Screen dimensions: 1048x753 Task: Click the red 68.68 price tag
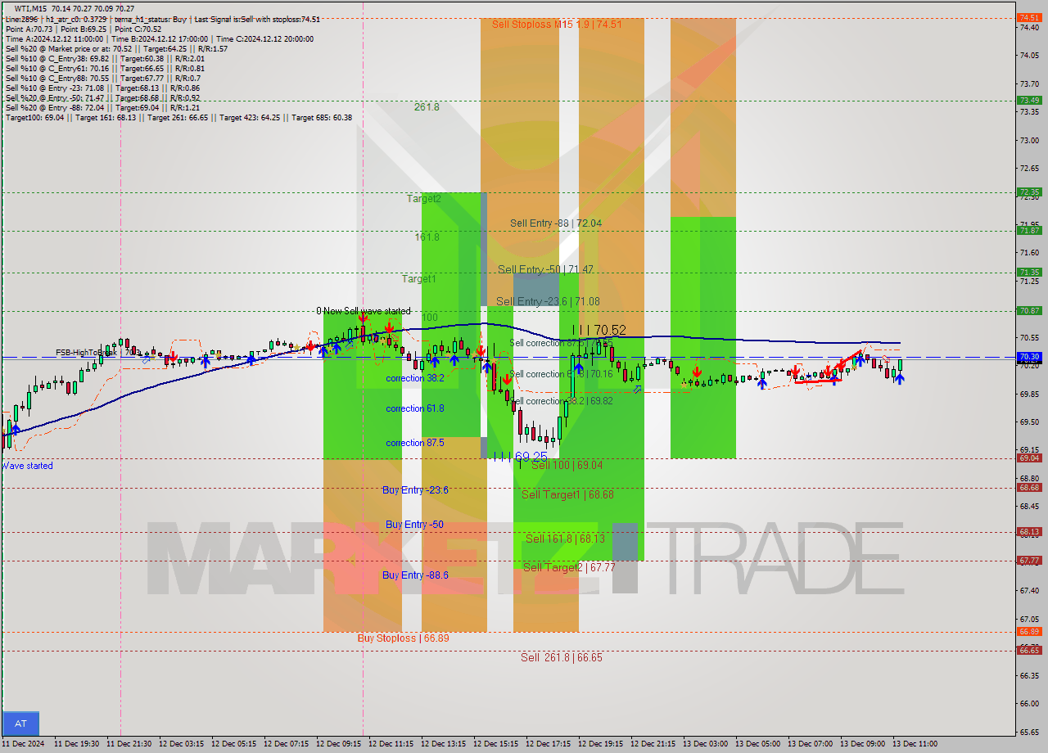point(1029,487)
